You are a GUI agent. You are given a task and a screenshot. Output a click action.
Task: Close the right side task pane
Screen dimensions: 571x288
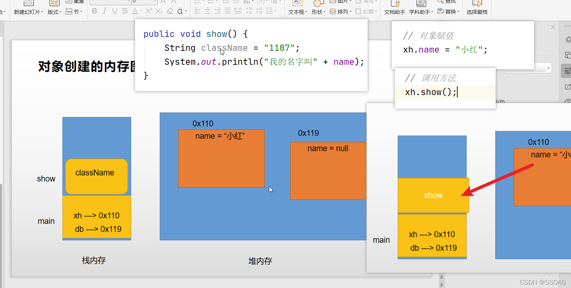pyautogui.click(x=553, y=27)
